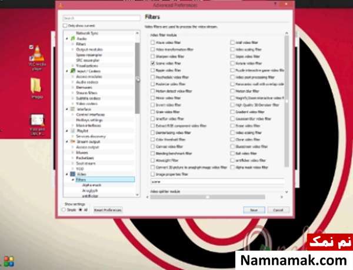Click the Save button
Screen dimensions: 353x270
254,210
